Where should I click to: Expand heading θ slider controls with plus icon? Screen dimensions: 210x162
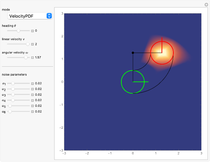[x=32, y=31]
